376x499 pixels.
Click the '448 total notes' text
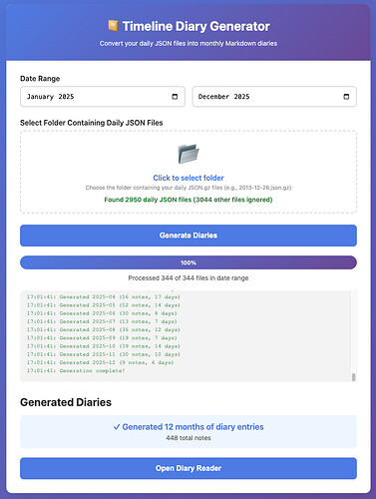pyautogui.click(x=188, y=438)
